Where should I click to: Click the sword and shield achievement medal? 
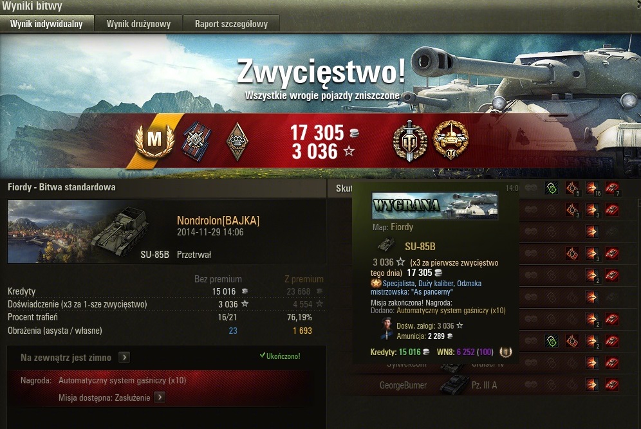pyautogui.click(x=410, y=140)
